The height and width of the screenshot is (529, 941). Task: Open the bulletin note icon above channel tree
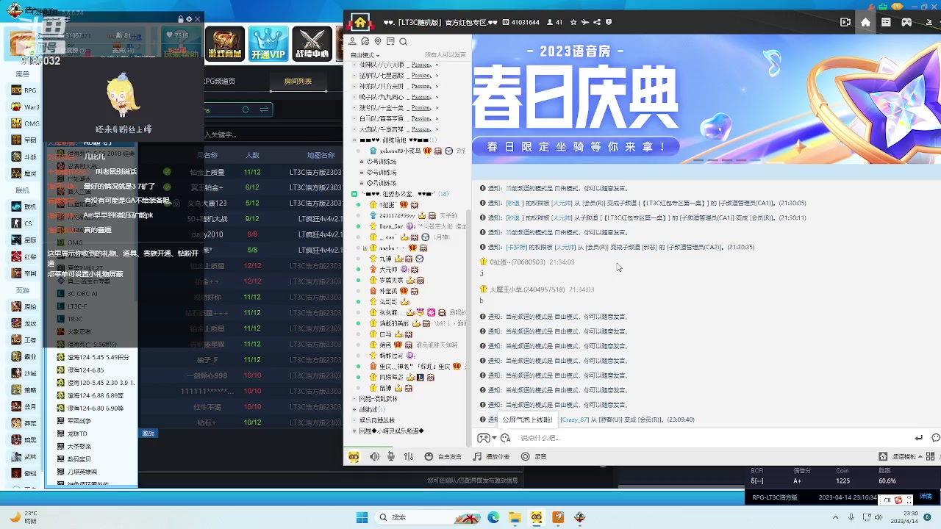[390, 42]
